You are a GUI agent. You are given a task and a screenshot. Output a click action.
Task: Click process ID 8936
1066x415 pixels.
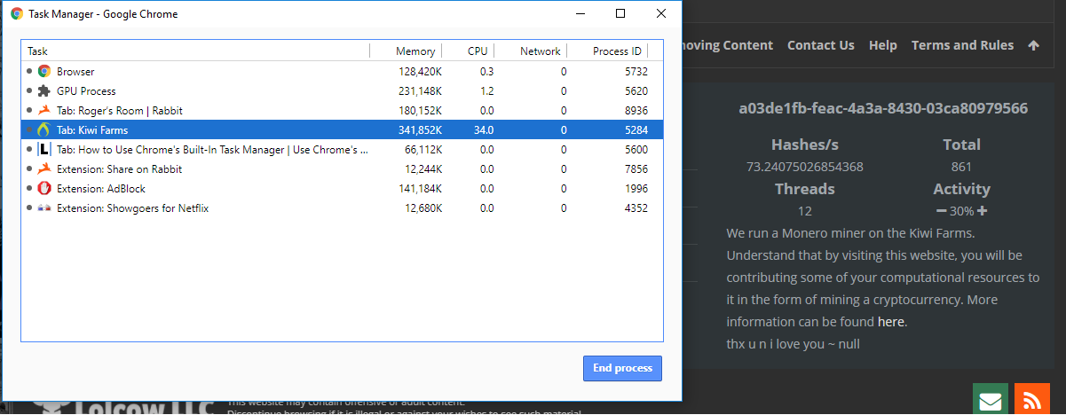click(636, 111)
